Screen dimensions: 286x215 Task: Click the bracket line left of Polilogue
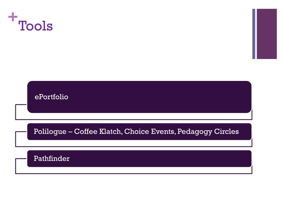pos(16,139)
